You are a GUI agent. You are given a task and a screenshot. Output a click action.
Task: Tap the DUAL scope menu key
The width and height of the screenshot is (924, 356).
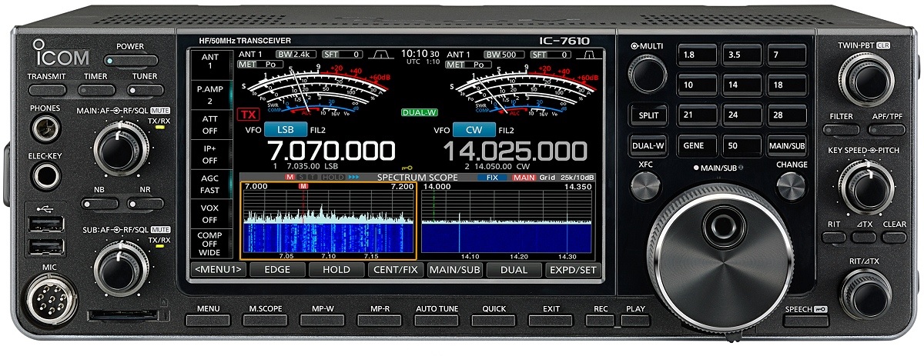coord(514,270)
